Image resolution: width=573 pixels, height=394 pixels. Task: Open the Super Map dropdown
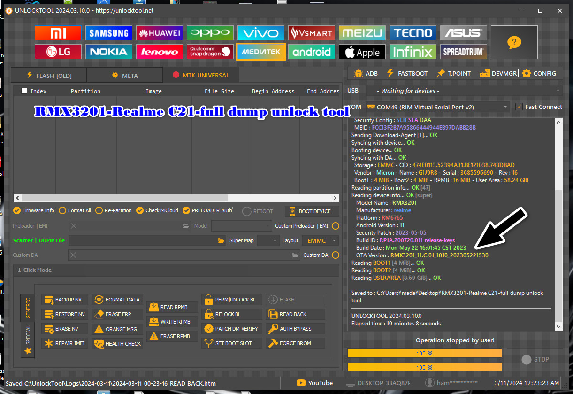(268, 240)
